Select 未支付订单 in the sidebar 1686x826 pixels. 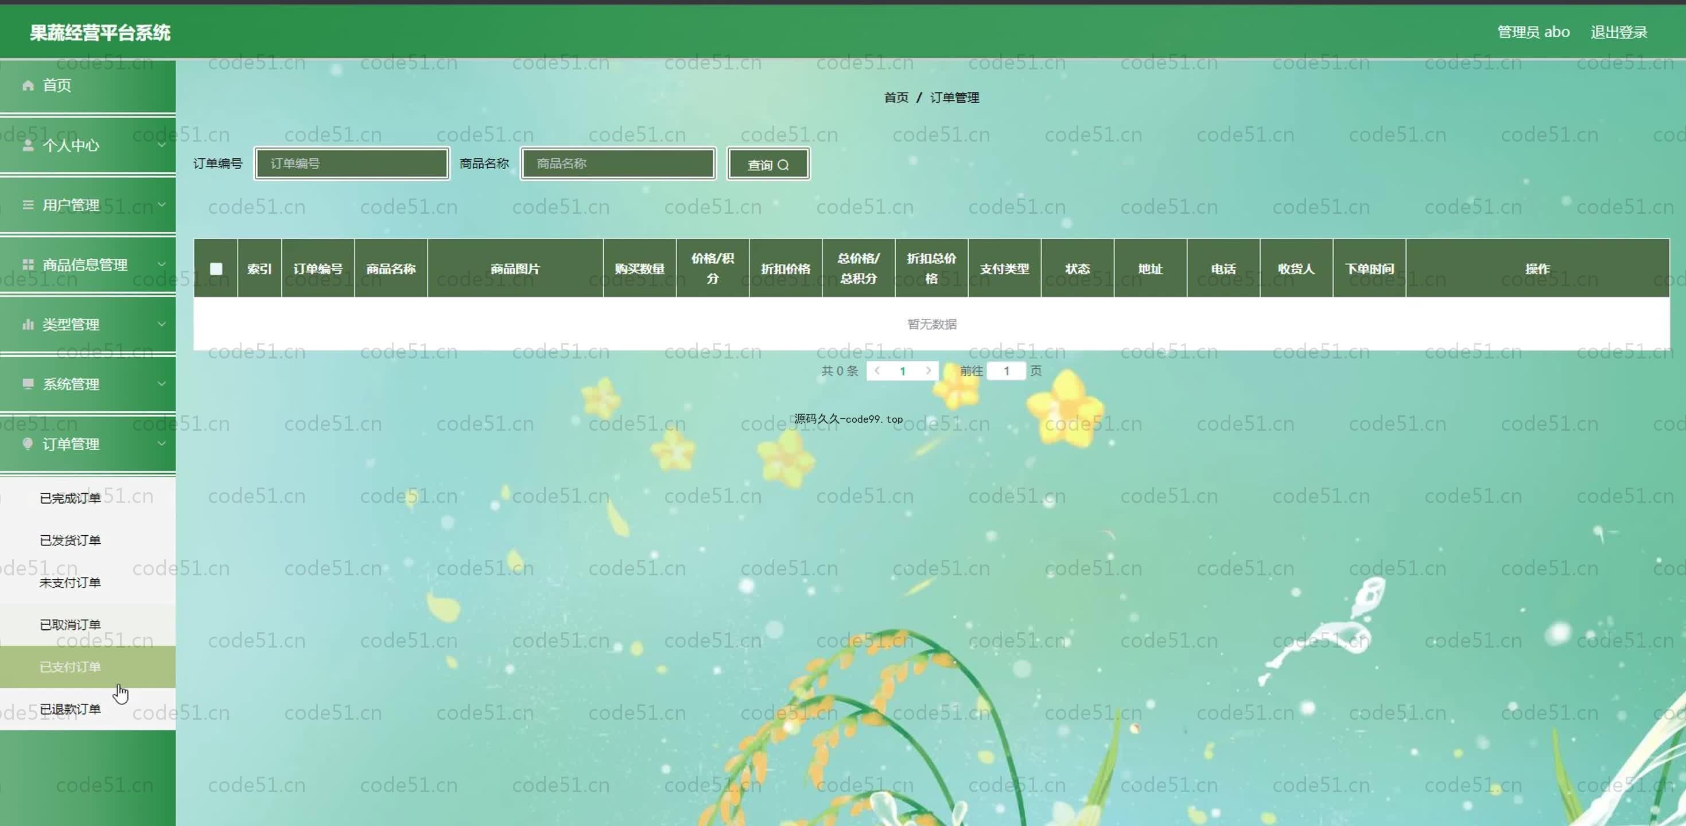(x=70, y=583)
